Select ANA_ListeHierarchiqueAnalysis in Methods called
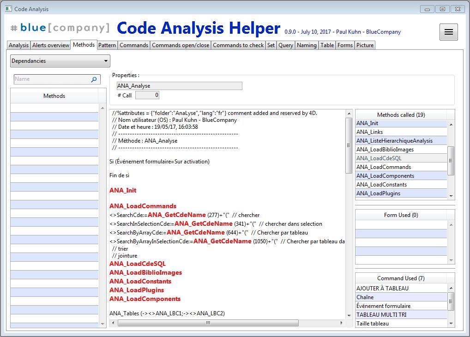 [x=401, y=141]
